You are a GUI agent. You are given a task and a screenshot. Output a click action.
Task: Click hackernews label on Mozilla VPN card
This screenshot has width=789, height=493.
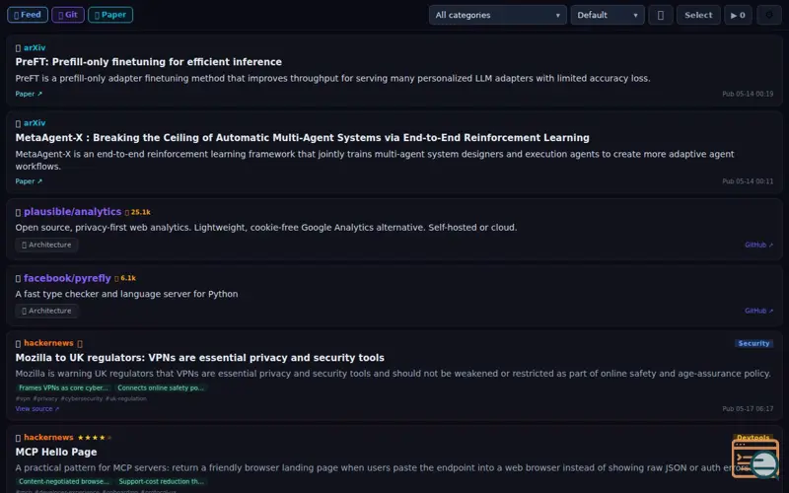pos(48,343)
